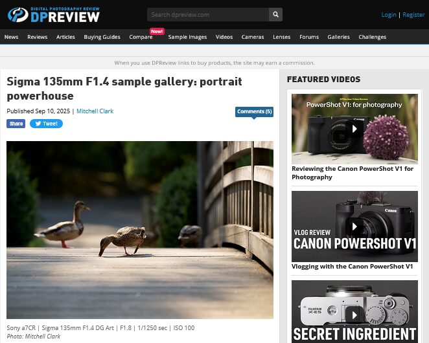Click the Mitchell Clark author link
Image resolution: width=429 pixels, height=343 pixels.
[95, 111]
